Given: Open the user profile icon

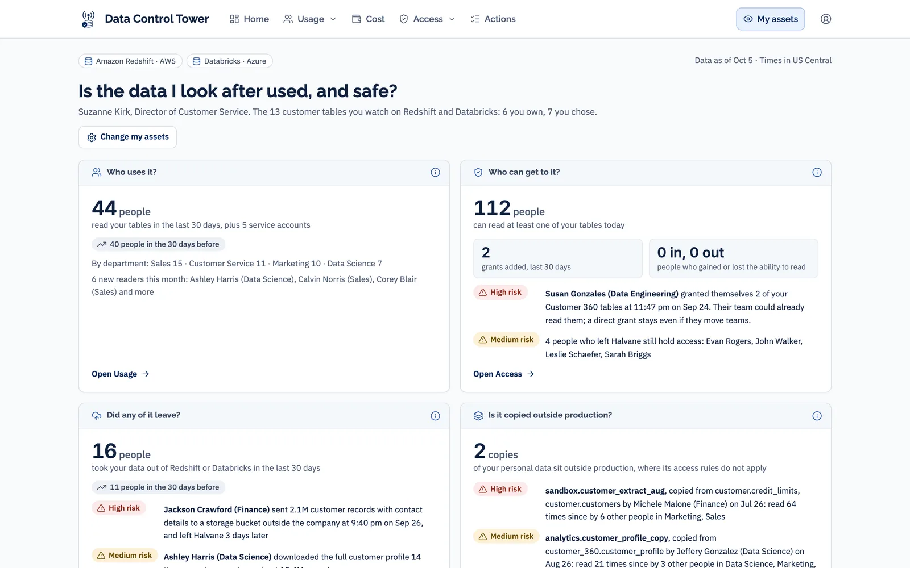Looking at the screenshot, I should point(826,19).
